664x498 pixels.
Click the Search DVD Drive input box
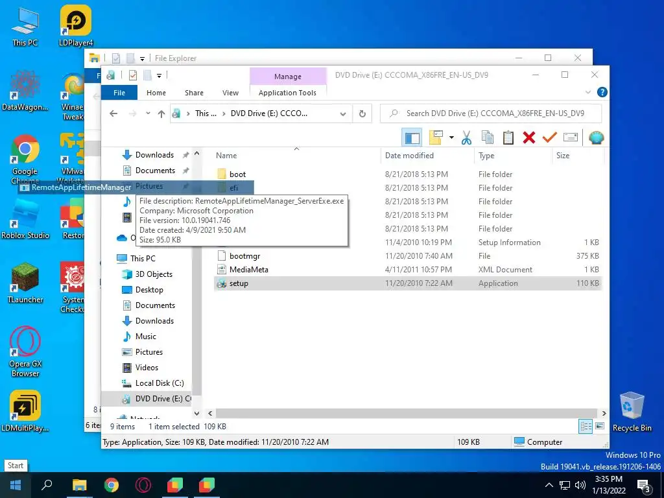click(492, 113)
